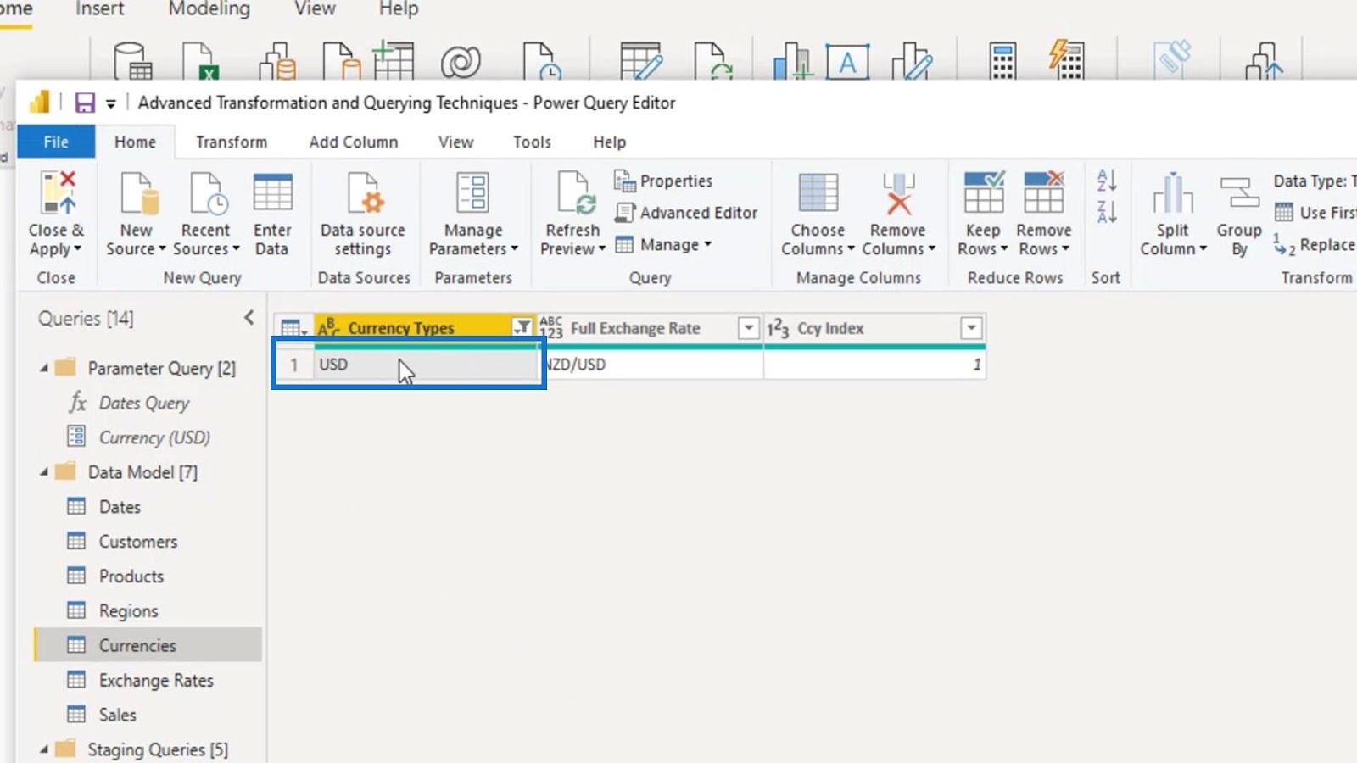Open the New Source icon

click(x=138, y=192)
